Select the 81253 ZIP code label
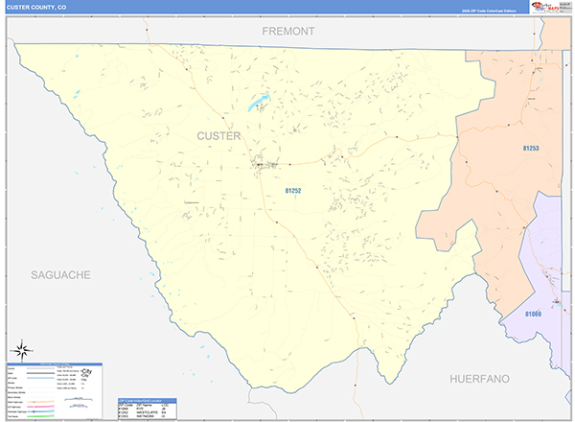Screen dimensions: 575x422 point(531,149)
